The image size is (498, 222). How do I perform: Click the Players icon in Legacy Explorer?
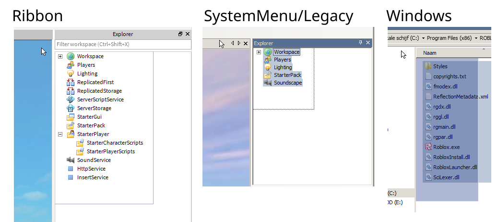(x=268, y=60)
